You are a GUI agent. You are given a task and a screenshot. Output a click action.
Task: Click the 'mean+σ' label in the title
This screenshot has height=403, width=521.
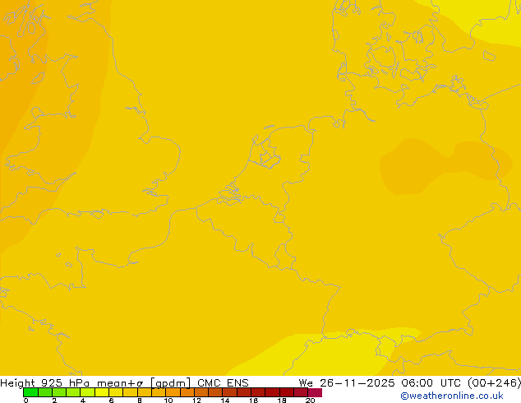click(120, 383)
